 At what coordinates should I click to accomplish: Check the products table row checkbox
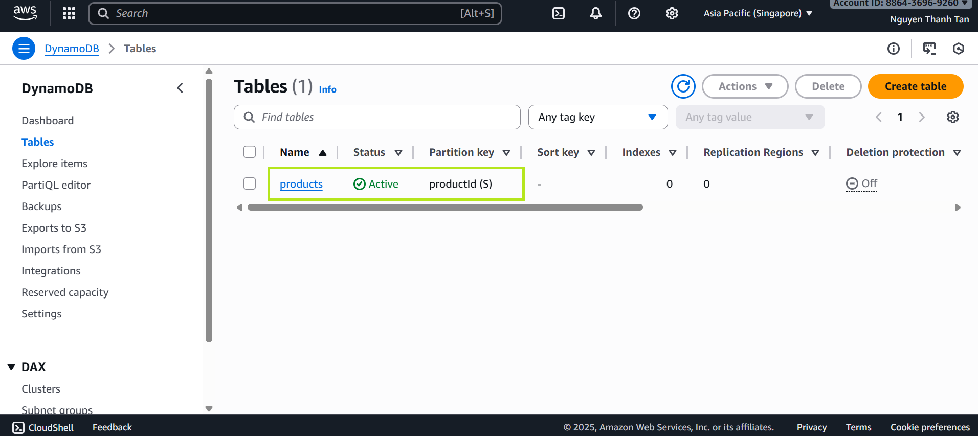250,183
